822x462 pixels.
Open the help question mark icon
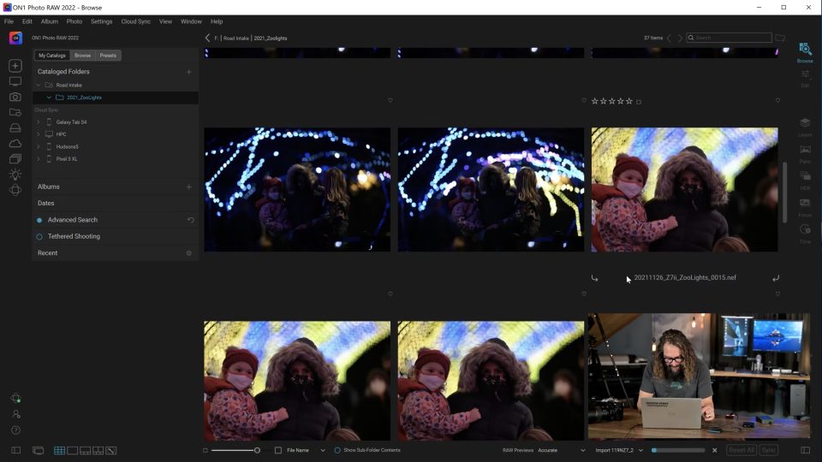pos(15,430)
